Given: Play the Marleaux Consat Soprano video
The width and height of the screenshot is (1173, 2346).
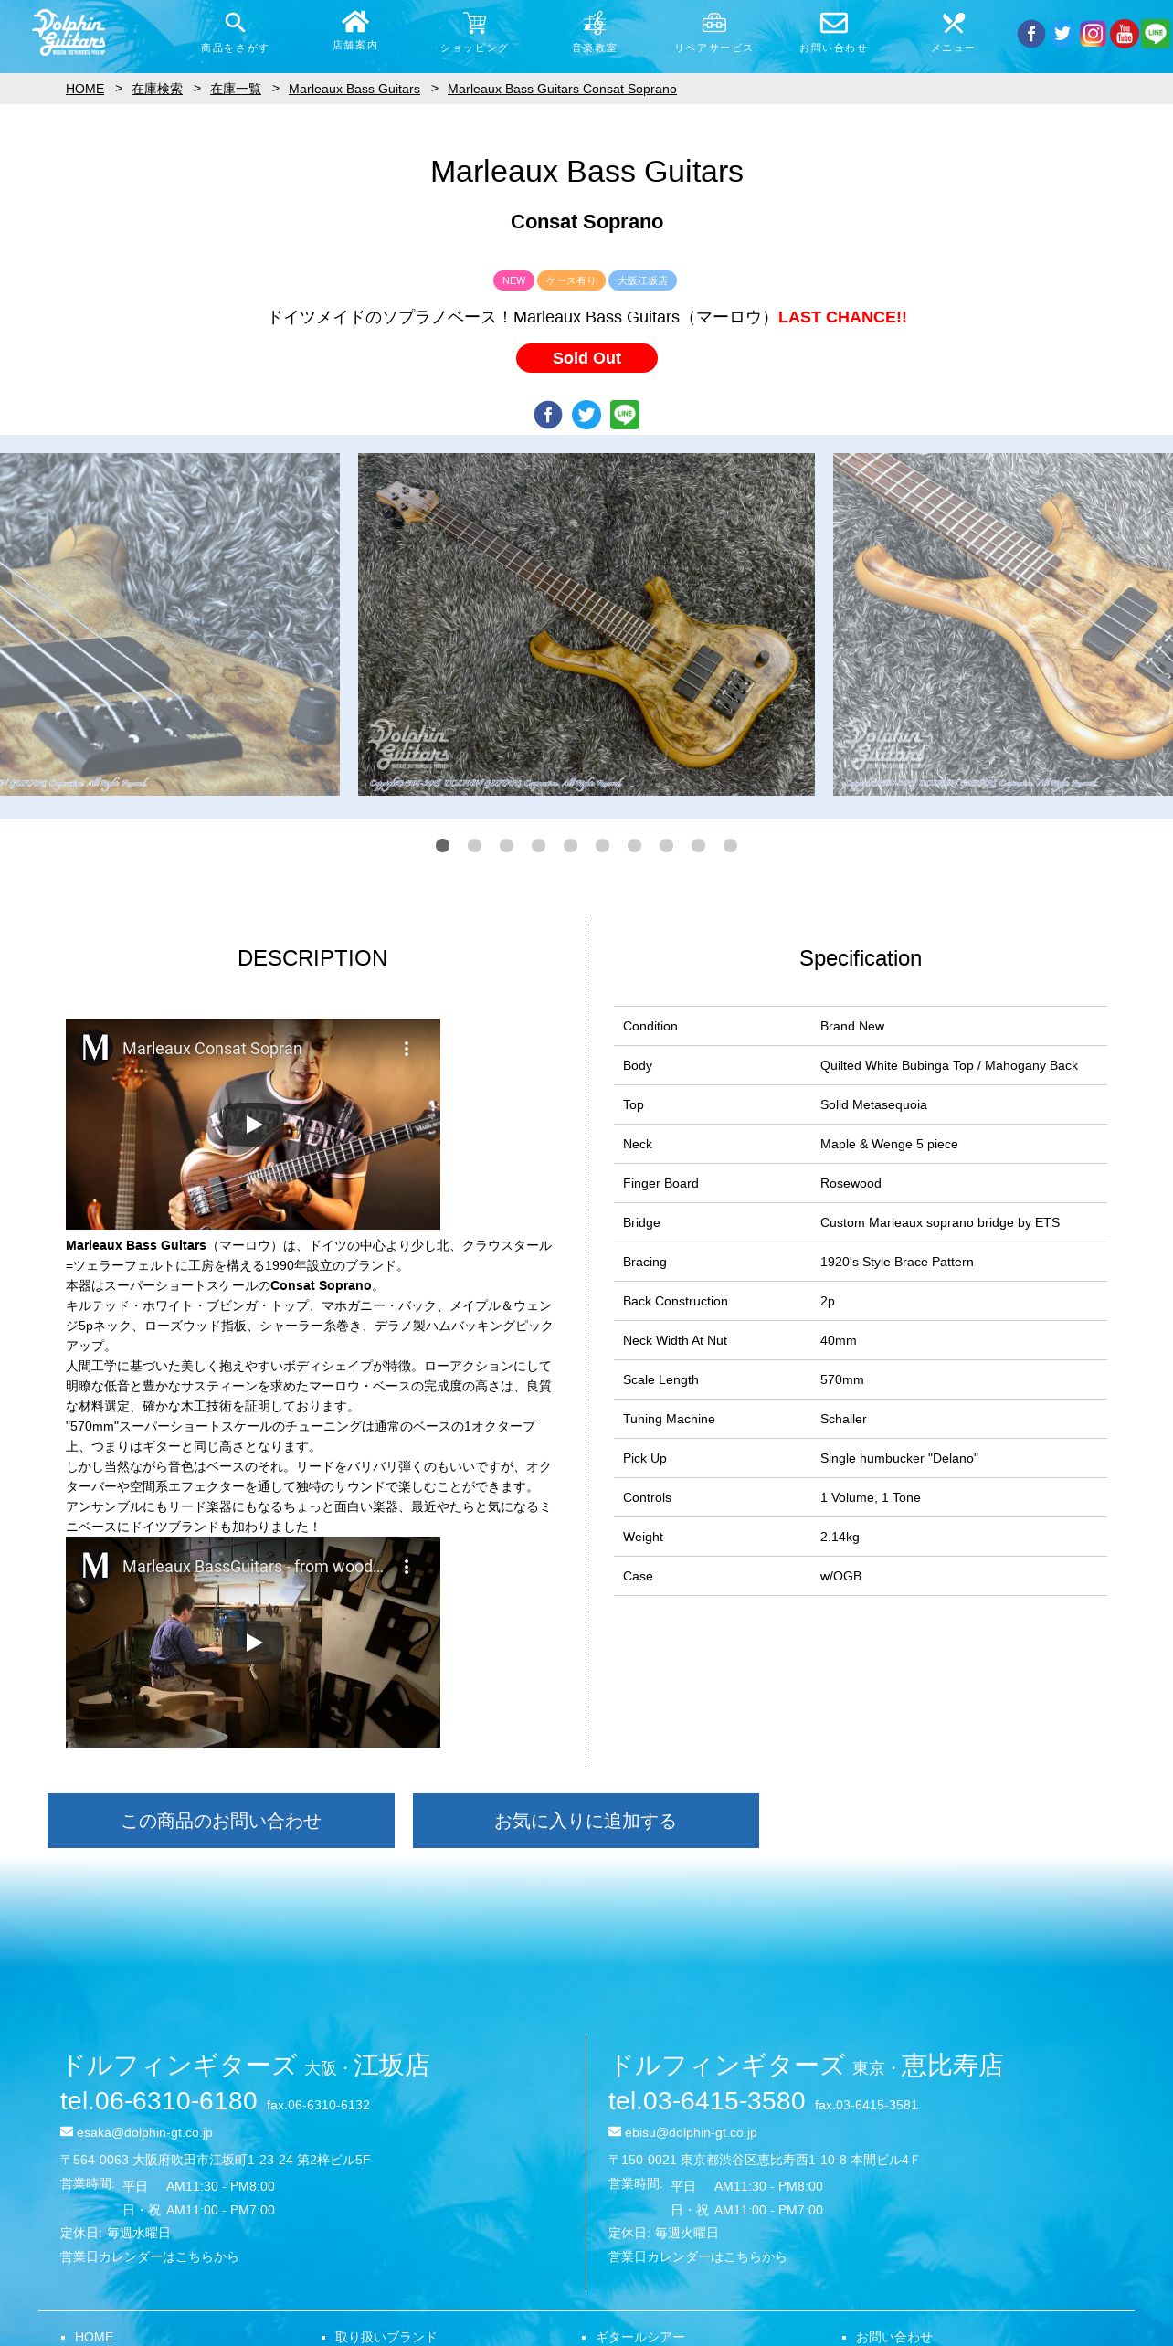Looking at the screenshot, I should (x=253, y=1125).
